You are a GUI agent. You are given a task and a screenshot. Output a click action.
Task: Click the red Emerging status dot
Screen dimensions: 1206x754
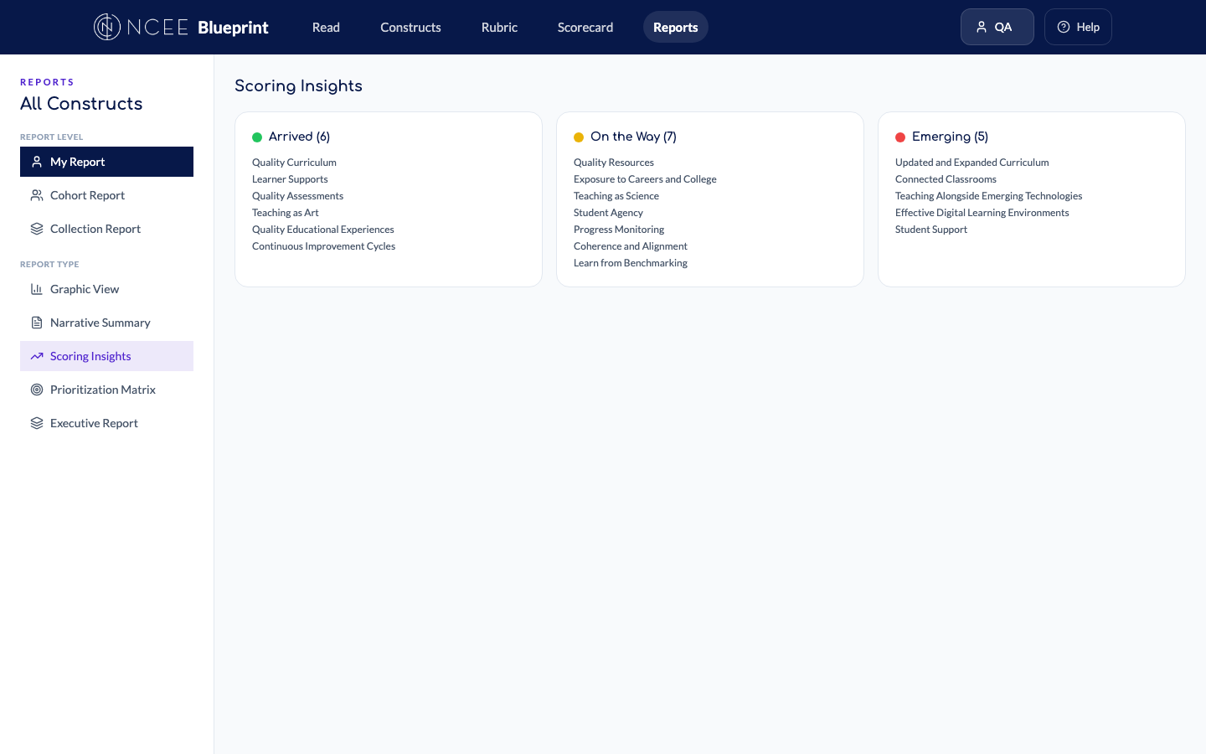click(900, 136)
